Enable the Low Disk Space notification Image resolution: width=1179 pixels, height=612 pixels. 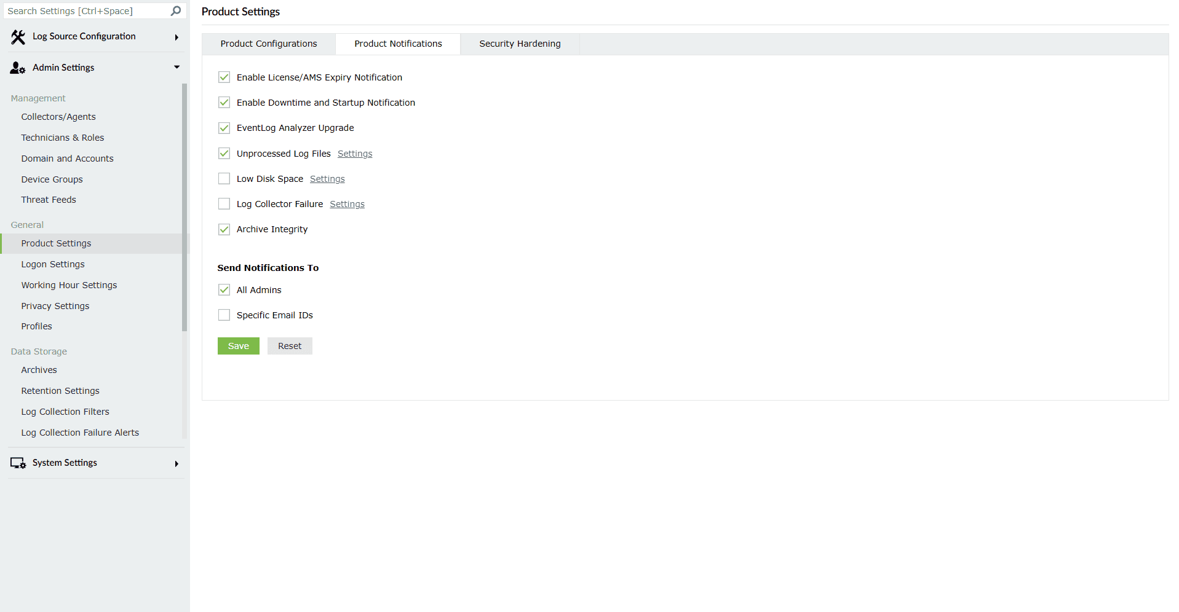click(224, 178)
